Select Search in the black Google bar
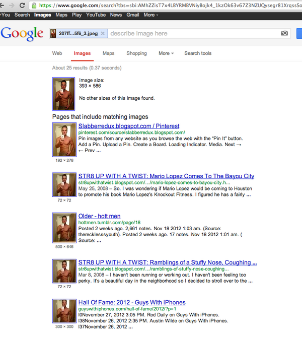The image size is (302, 337). point(22,15)
